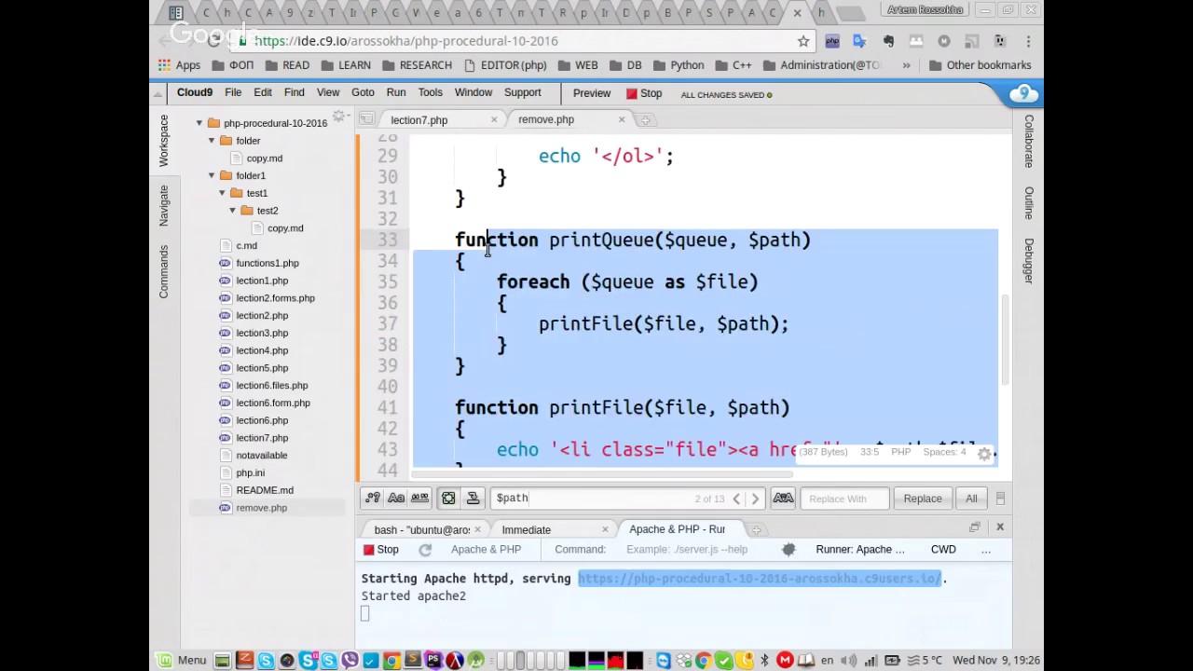Switch to Immediate console tab

click(527, 529)
